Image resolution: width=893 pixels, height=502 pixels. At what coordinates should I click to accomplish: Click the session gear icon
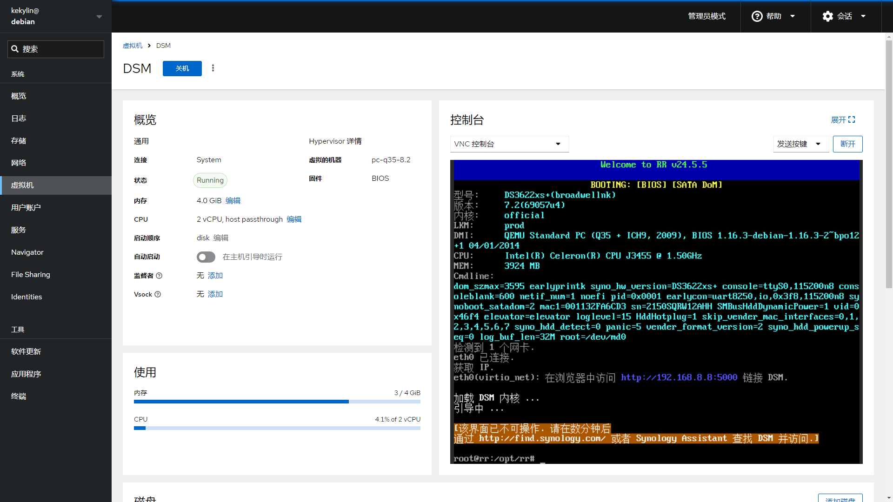pyautogui.click(x=827, y=16)
